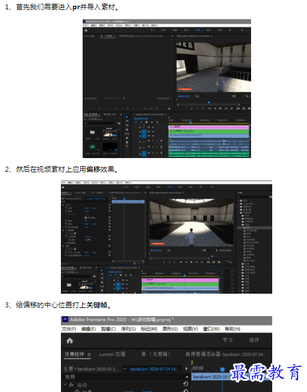Open button editor plus in step 2 monitor
Image resolution: width=307 pixels, height=392 pixels.
(x=231, y=262)
